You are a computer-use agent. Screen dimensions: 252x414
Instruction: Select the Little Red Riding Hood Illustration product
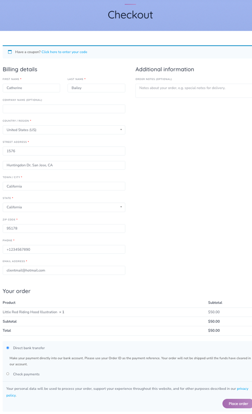point(29,312)
